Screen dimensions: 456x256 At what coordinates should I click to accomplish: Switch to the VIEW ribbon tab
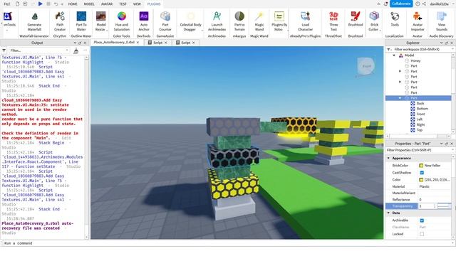137,4
